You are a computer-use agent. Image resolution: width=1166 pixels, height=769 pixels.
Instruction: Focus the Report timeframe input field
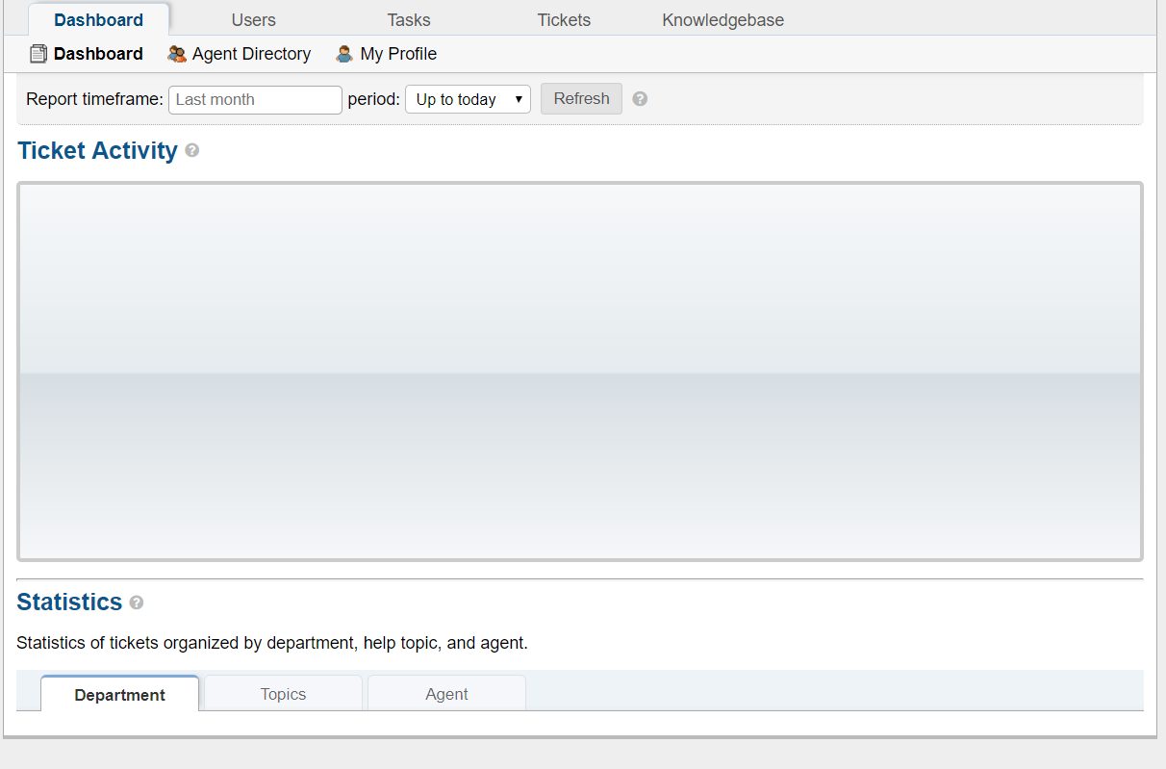255,100
